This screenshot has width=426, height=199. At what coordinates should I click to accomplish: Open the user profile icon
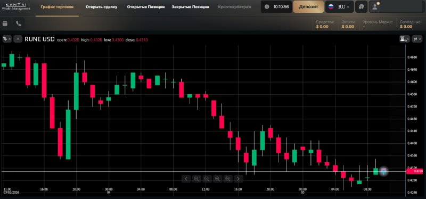375,7
